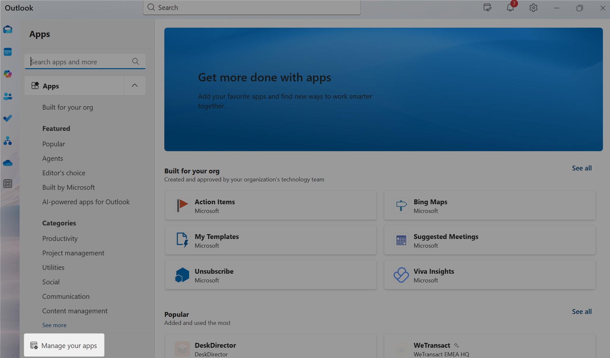Open the Org Explorer sidebar icon
This screenshot has width=610, height=358.
pos(8,141)
